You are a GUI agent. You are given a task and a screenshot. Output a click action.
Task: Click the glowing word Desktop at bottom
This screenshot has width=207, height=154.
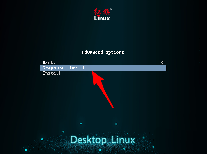pyautogui.click(x=89, y=140)
